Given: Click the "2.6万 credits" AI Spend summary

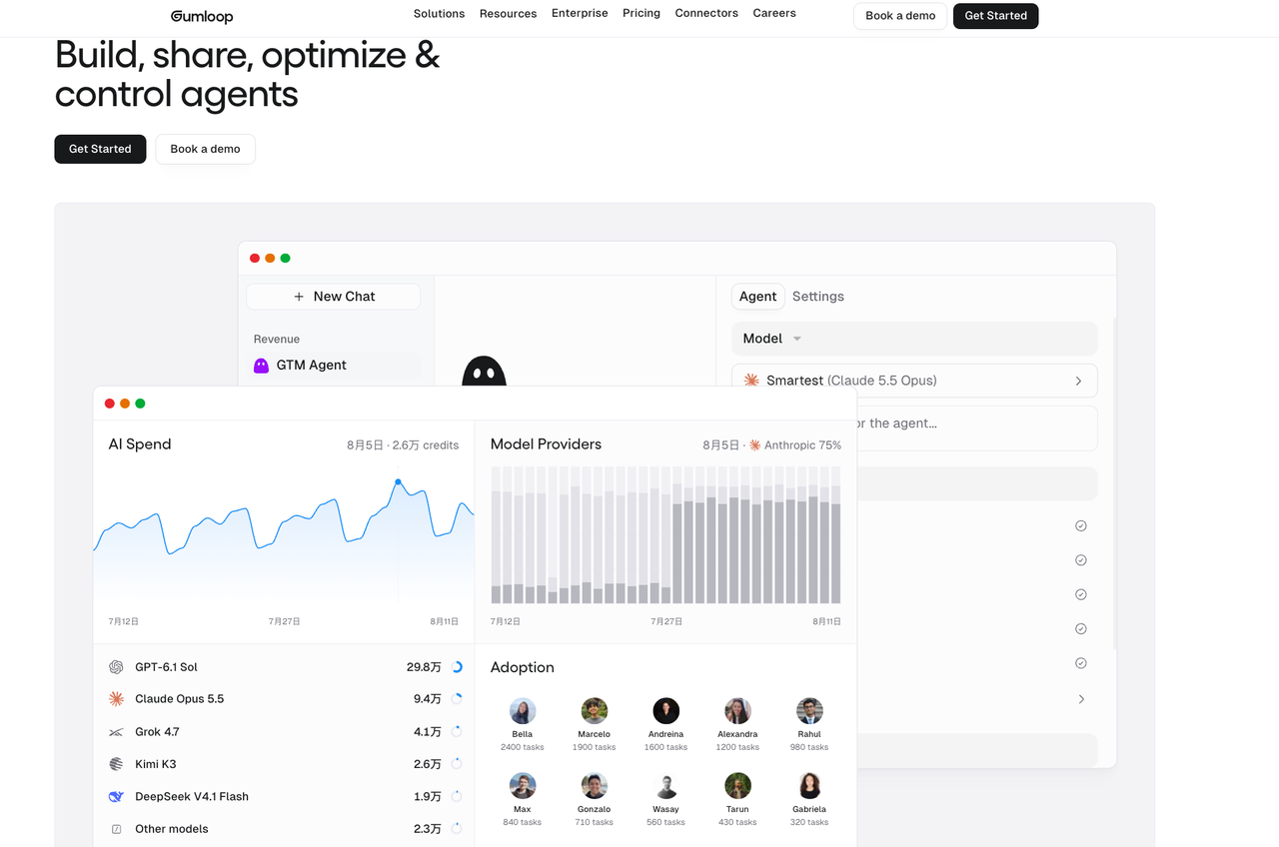Looking at the screenshot, I should click(x=426, y=445).
